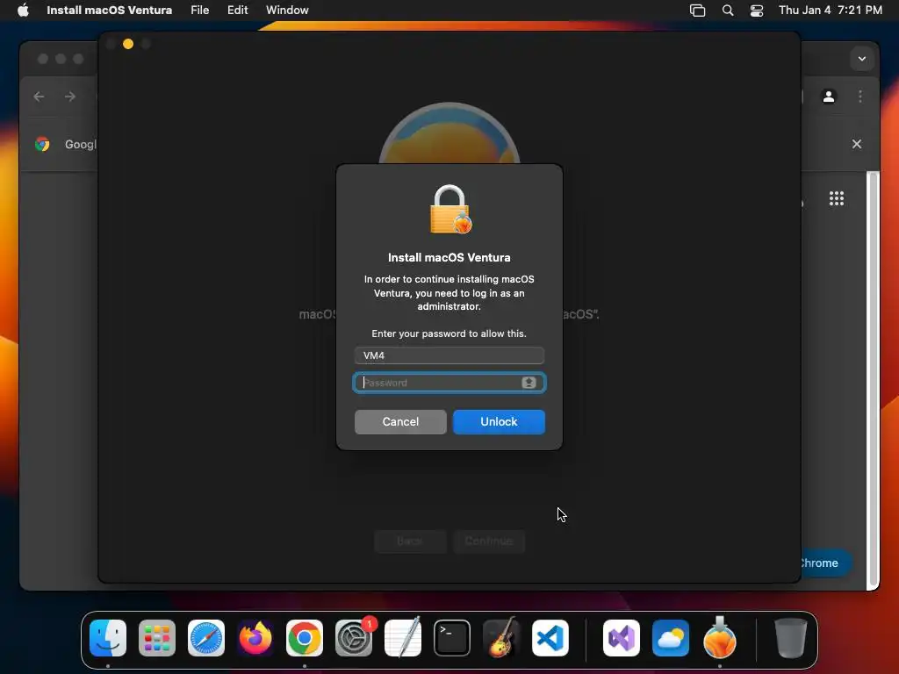Image resolution: width=899 pixels, height=674 pixels.
Task: Click the Chrome logo in infobar
Action: click(x=42, y=144)
